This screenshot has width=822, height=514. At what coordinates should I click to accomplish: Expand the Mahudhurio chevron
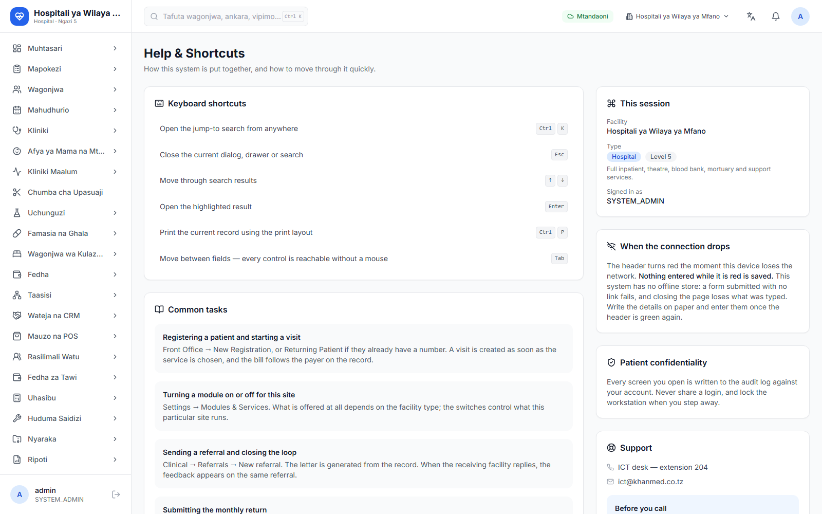pyautogui.click(x=115, y=110)
